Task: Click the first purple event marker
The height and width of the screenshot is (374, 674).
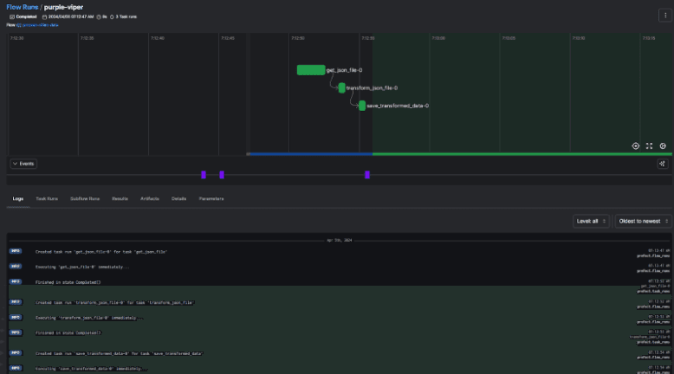Action: [x=204, y=175]
